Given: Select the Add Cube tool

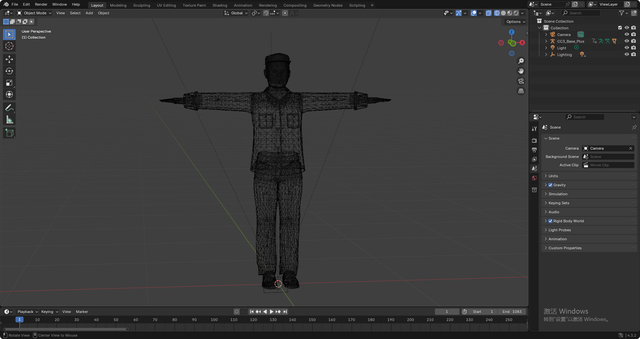Looking at the screenshot, I should pos(9,133).
